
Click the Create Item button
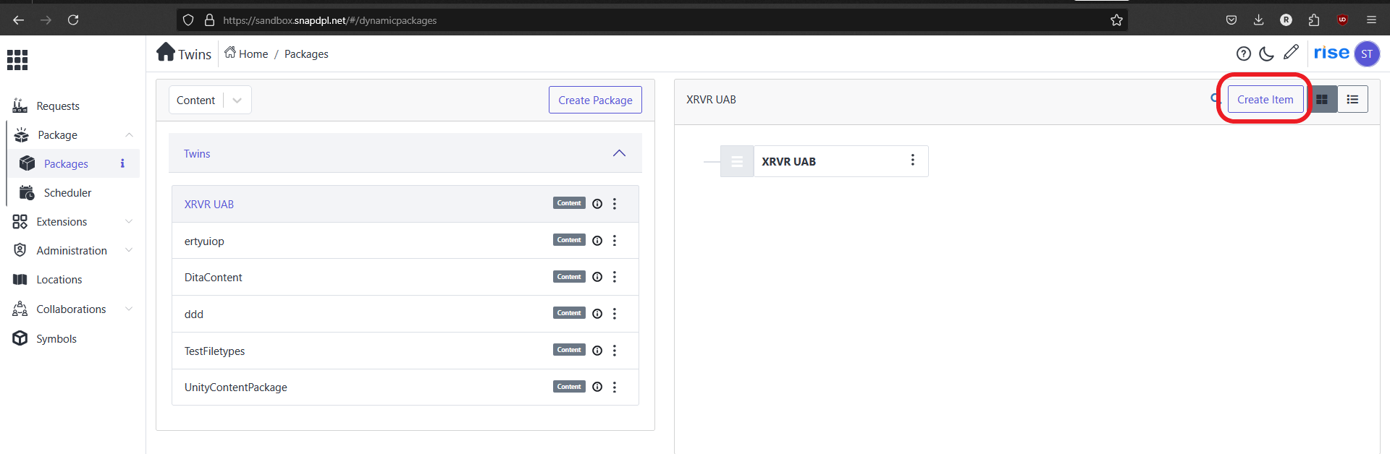tap(1265, 100)
